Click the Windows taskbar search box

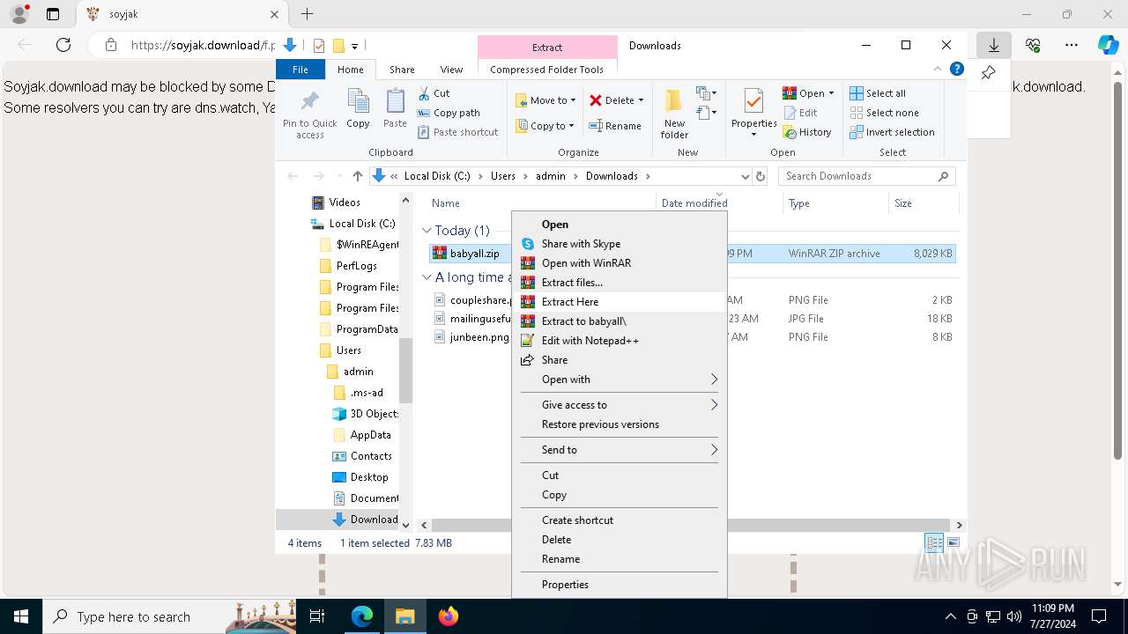pyautogui.click(x=169, y=616)
